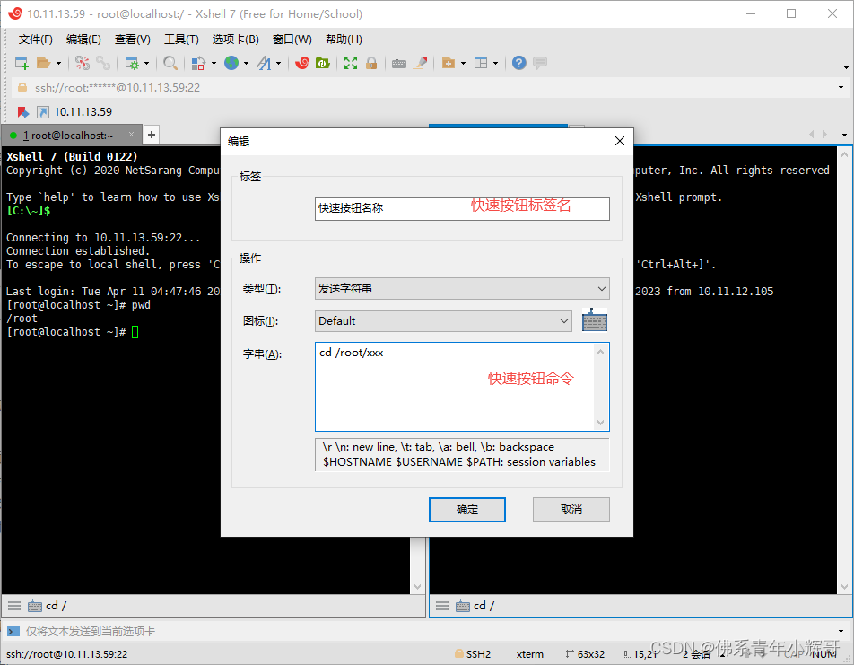Image resolution: width=854 pixels, height=665 pixels.
Task: Click the lock screen padlock icon
Action: pyautogui.click(x=371, y=63)
